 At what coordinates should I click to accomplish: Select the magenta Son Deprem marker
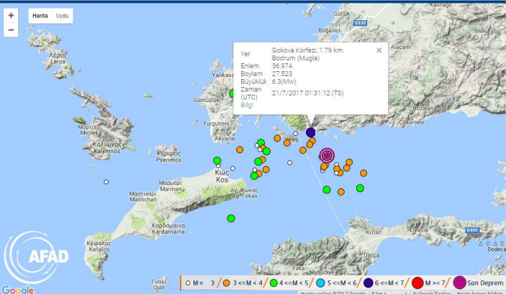(327, 155)
